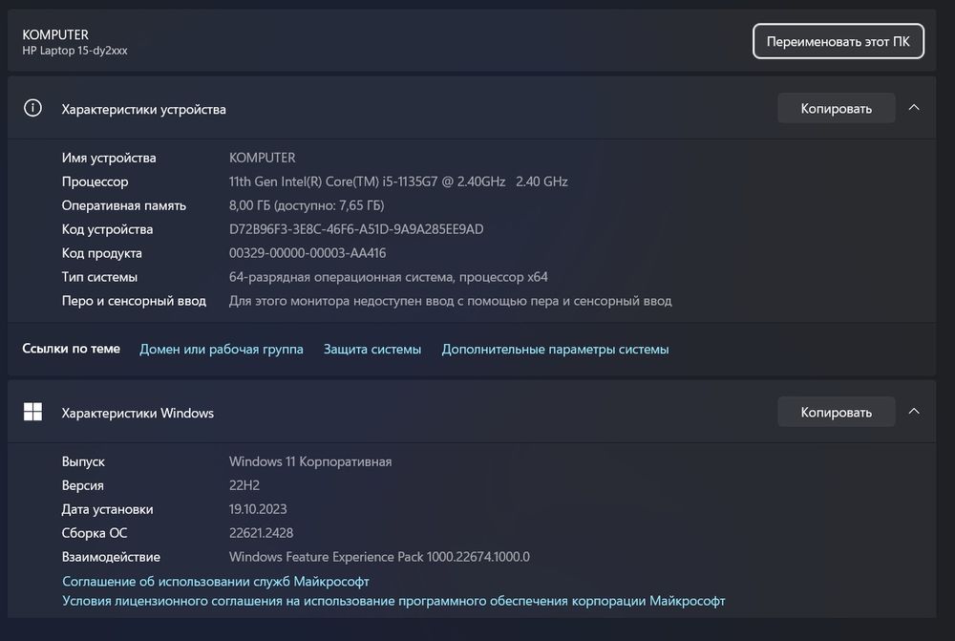Click the Процессор value text
Viewport: 955px width, 641px height.
pyautogui.click(x=398, y=182)
